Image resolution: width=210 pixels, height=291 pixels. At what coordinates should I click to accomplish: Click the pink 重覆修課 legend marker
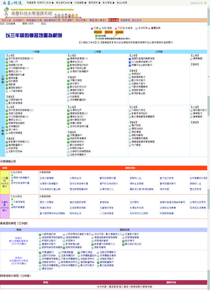coord(149,28)
